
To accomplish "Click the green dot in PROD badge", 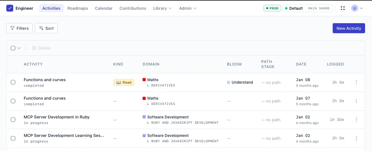I will [x=267, y=8].
